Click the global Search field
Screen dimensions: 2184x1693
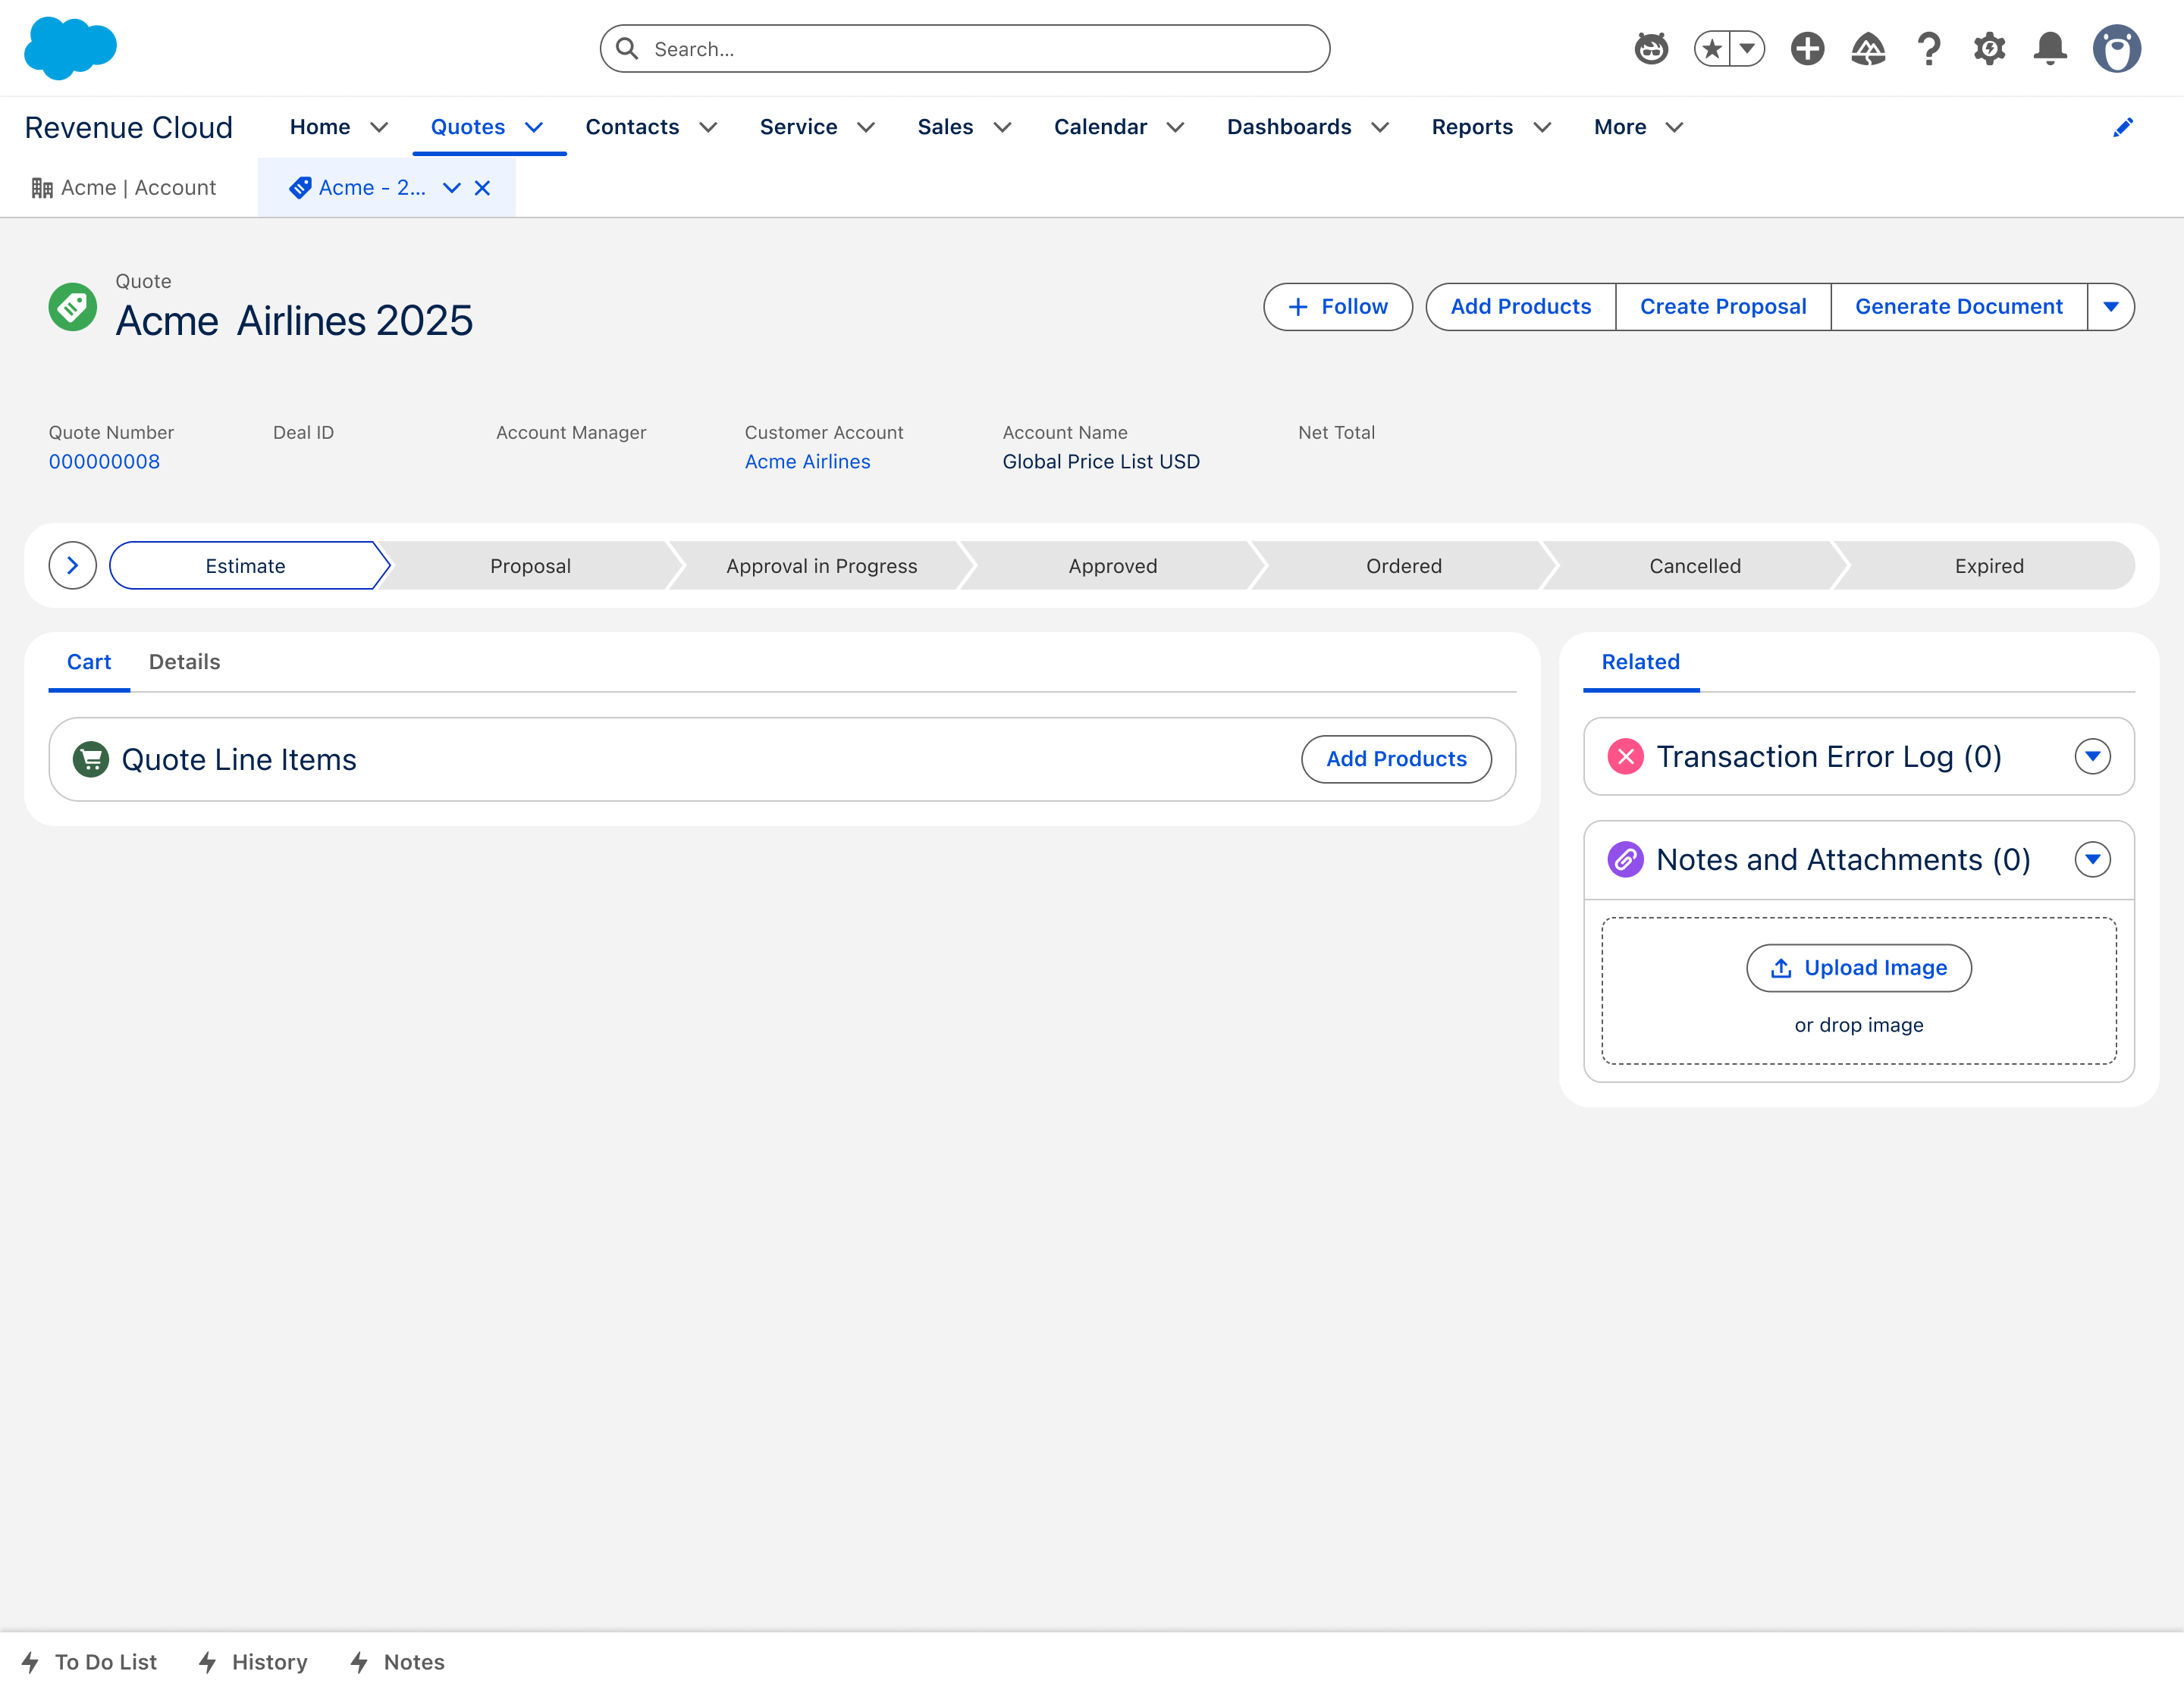pyautogui.click(x=965, y=49)
